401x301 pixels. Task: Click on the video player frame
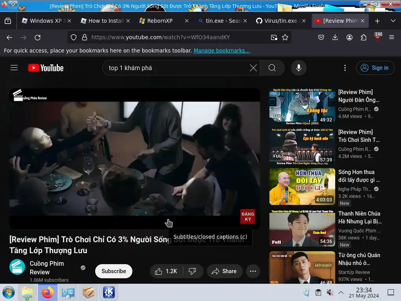click(135, 158)
